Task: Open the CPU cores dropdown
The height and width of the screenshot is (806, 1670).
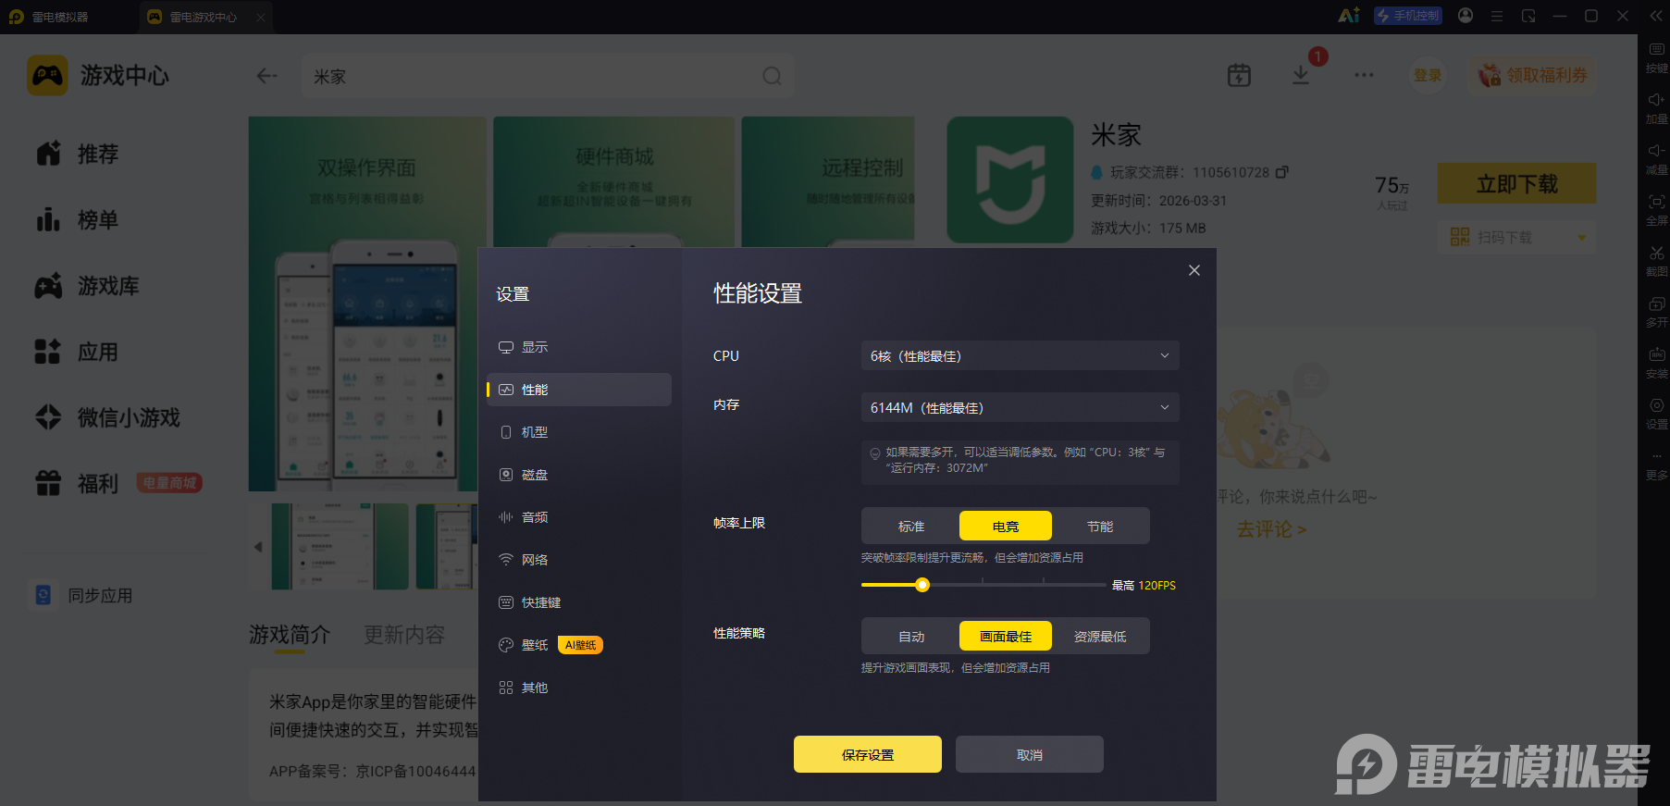Action: [1020, 355]
